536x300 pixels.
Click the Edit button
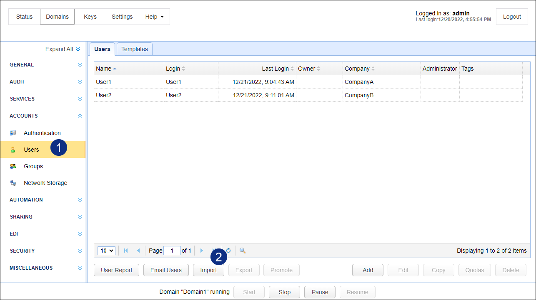(x=403, y=270)
